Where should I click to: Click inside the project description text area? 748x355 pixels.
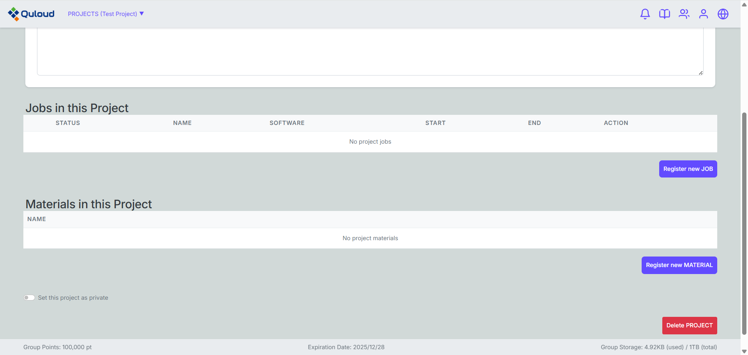pos(370,51)
